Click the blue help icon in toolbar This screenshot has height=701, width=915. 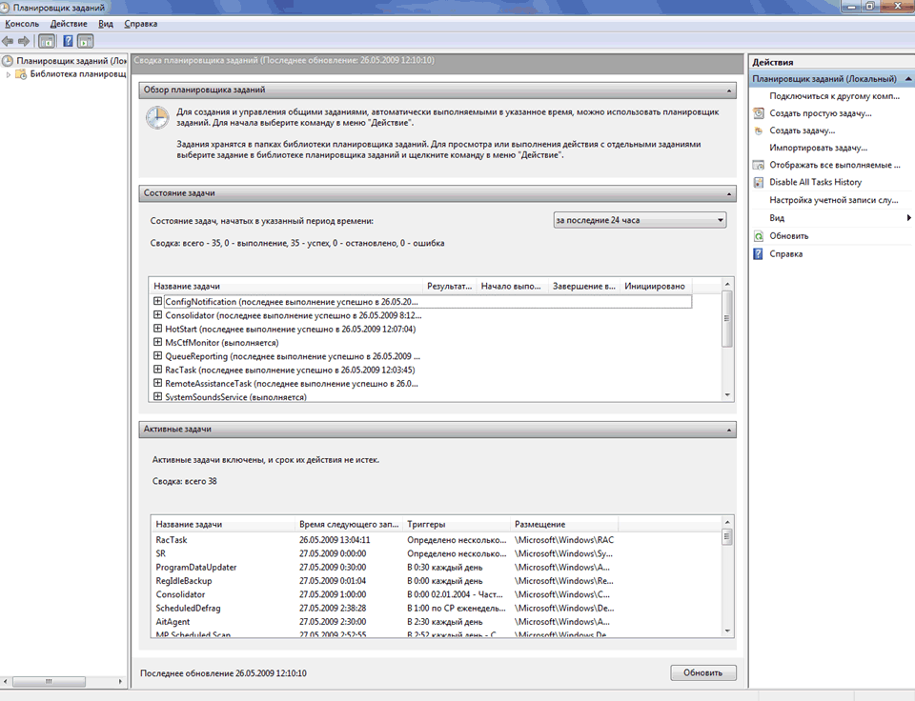pos(68,41)
